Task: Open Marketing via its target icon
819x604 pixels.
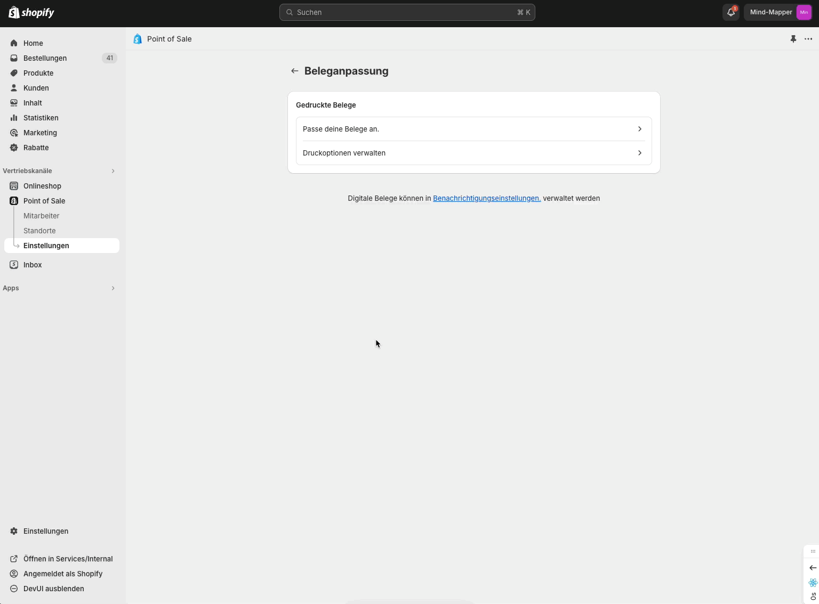Action: (14, 133)
